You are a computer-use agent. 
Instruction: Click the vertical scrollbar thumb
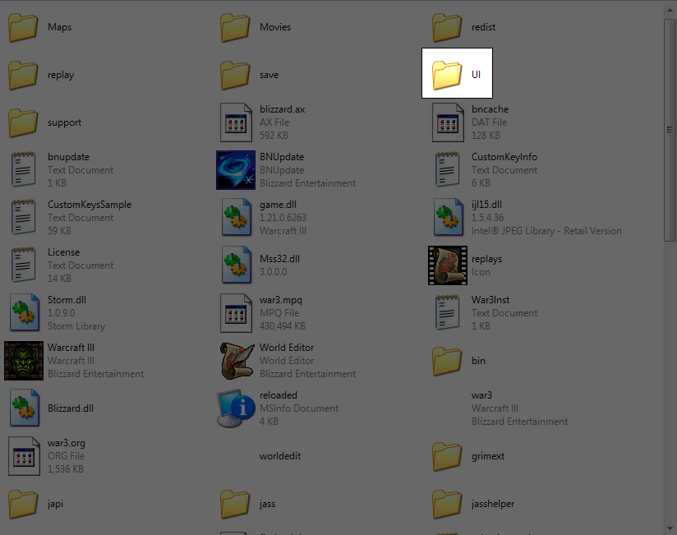(x=670, y=130)
